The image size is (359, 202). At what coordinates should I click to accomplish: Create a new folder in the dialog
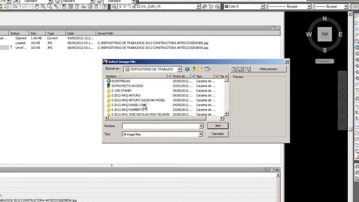[x=200, y=69]
